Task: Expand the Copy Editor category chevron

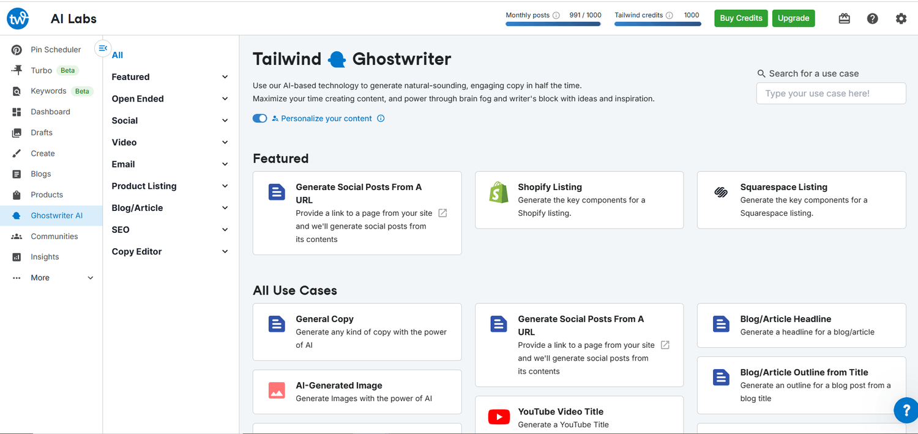Action: click(x=225, y=252)
